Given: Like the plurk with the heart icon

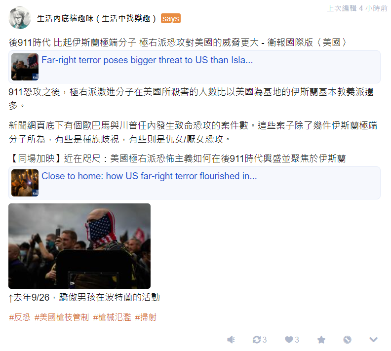Looking at the screenshot, I should (x=289, y=340).
